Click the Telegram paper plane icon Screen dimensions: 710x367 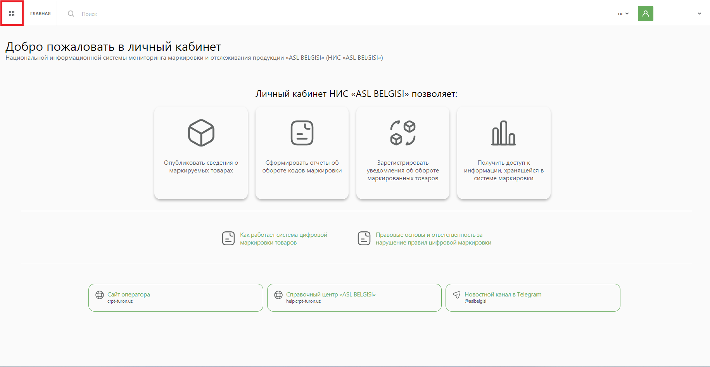[x=457, y=295]
